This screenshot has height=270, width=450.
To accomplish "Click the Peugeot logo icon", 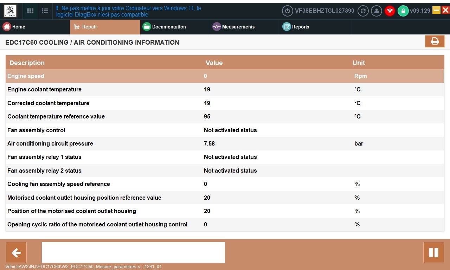I will (x=10, y=11).
